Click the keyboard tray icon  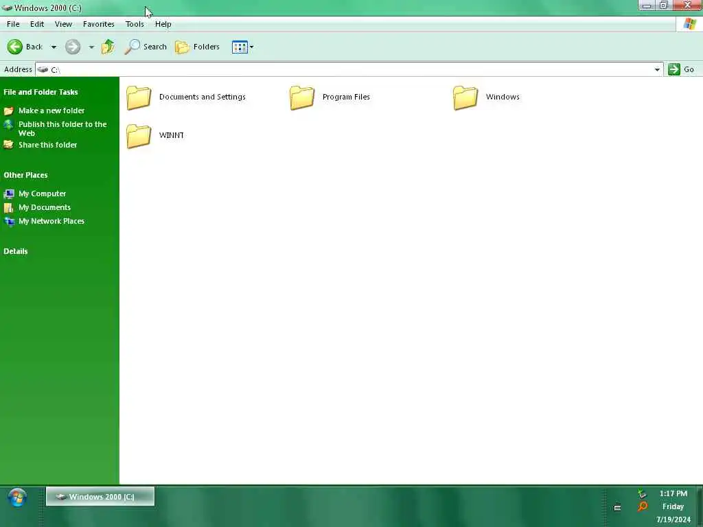click(617, 507)
